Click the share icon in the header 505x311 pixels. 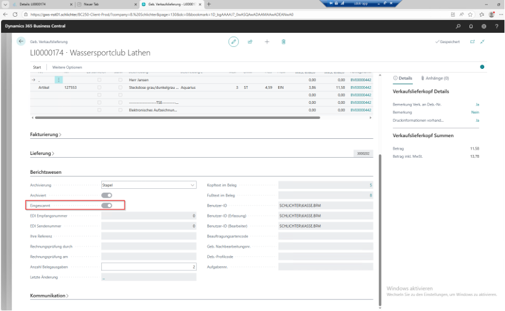tap(250, 42)
